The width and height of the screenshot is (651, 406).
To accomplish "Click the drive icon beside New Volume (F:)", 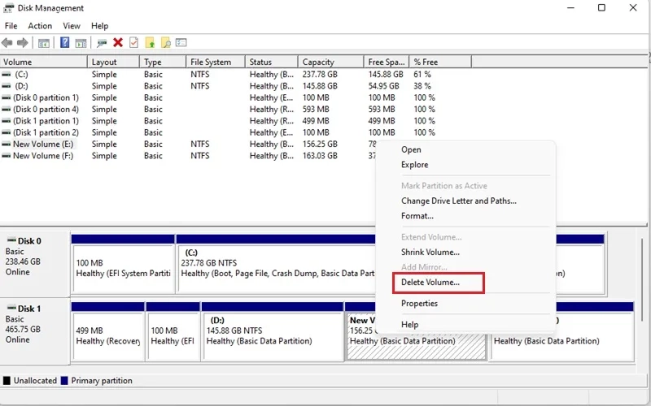I will tap(7, 155).
